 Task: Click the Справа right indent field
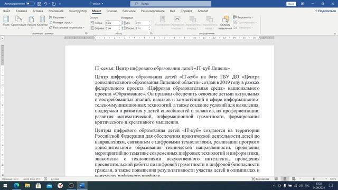[x=112, y=28]
